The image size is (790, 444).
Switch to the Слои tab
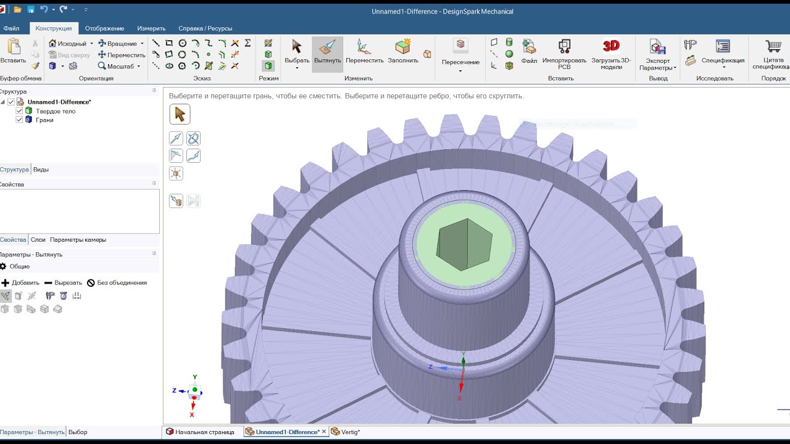tap(38, 240)
